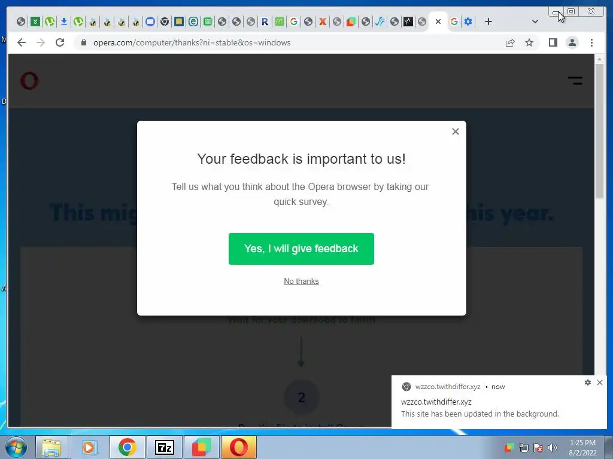The image size is (613, 459).
Task: Click 'This site has been updated' notification text
Action: 480,414
